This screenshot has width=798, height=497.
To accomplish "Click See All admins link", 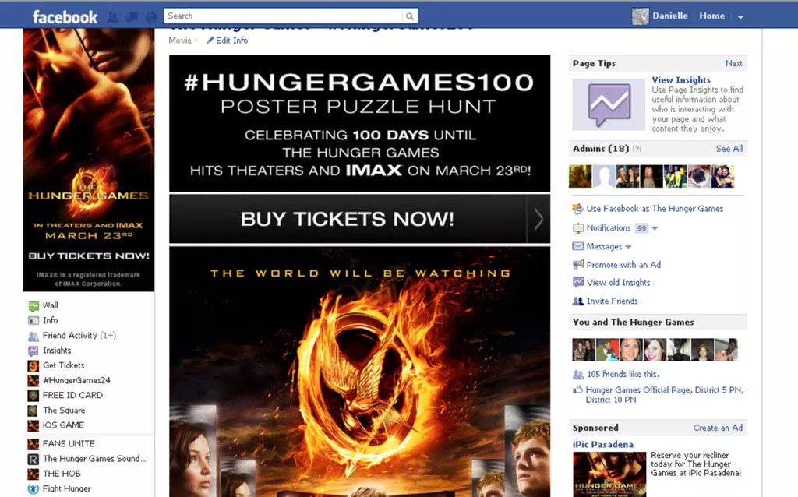I will (729, 149).
